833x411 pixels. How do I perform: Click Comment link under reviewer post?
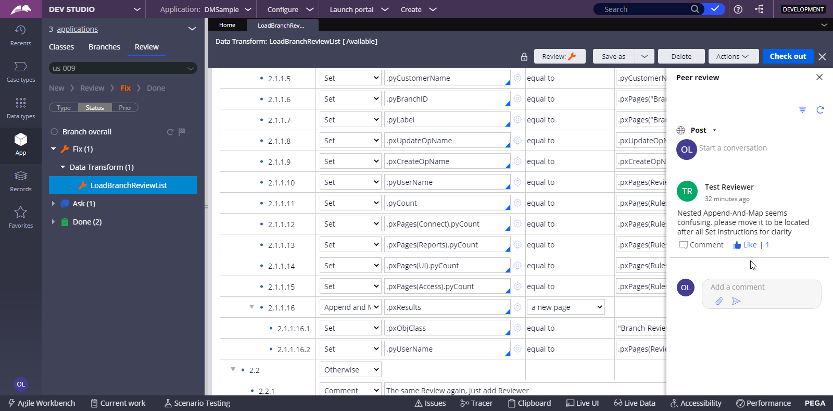coord(701,245)
